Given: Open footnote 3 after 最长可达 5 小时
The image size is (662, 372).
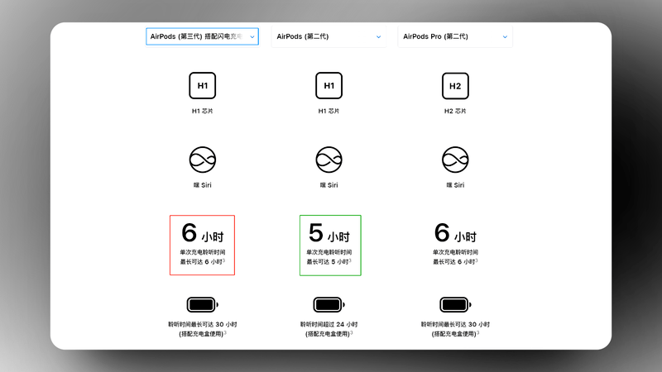Looking at the screenshot, I should [x=350, y=260].
